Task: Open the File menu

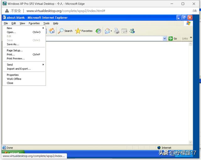Action: click(6, 23)
